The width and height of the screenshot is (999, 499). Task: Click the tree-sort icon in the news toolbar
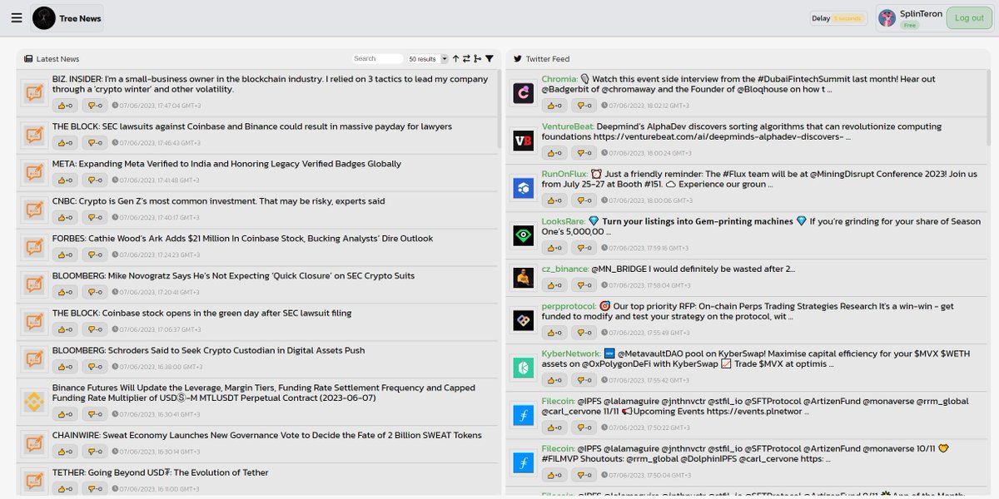(478, 58)
